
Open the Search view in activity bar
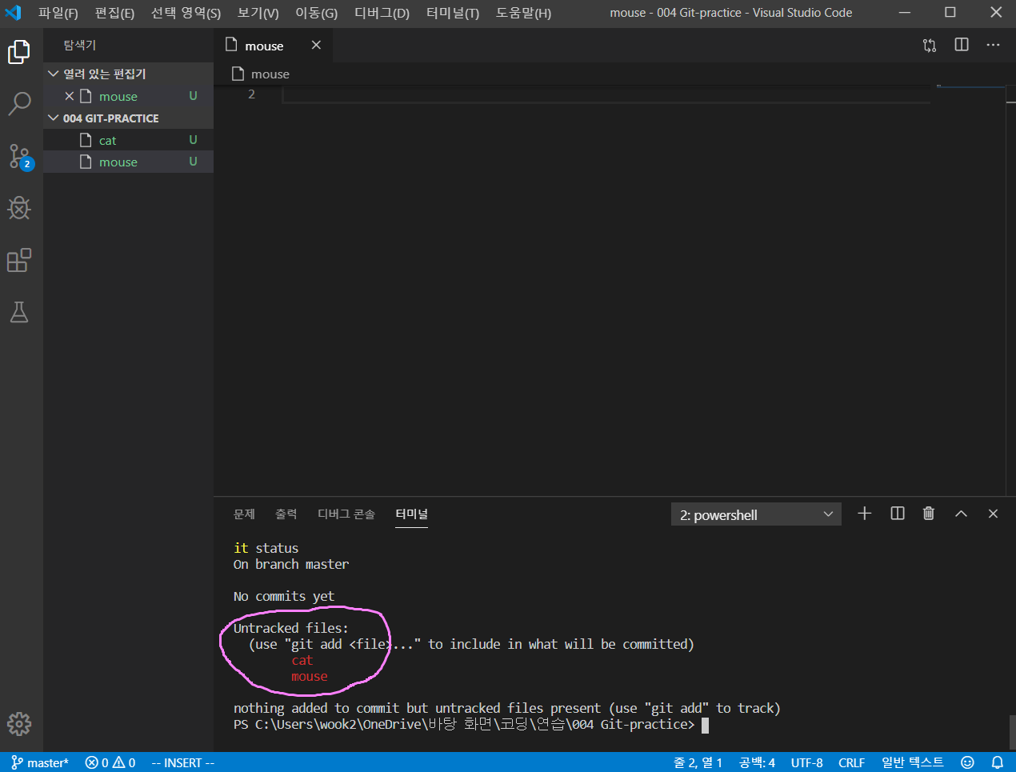click(19, 103)
